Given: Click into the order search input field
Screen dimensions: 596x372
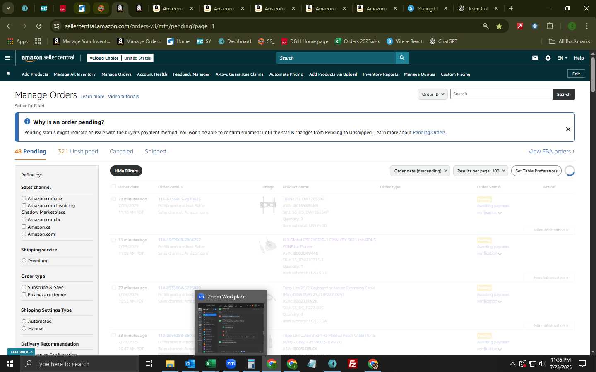Looking at the screenshot, I should point(501,94).
